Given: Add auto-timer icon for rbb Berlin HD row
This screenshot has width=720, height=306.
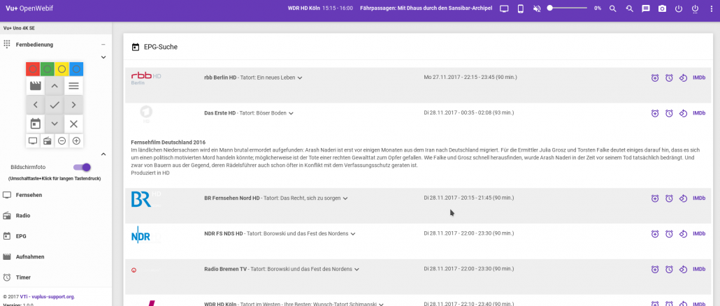Looking at the screenshot, I should click(x=683, y=78).
